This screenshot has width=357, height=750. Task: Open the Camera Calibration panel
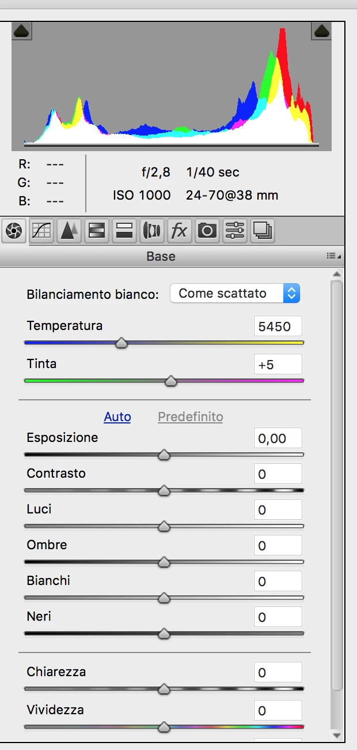(x=207, y=230)
